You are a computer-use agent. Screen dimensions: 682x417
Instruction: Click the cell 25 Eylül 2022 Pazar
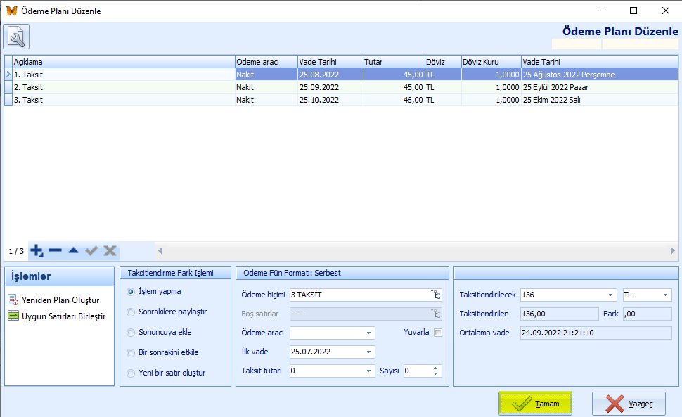[x=600, y=87]
